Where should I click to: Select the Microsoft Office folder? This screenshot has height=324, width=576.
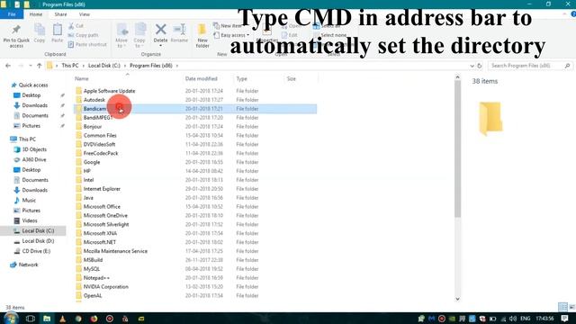(x=102, y=206)
